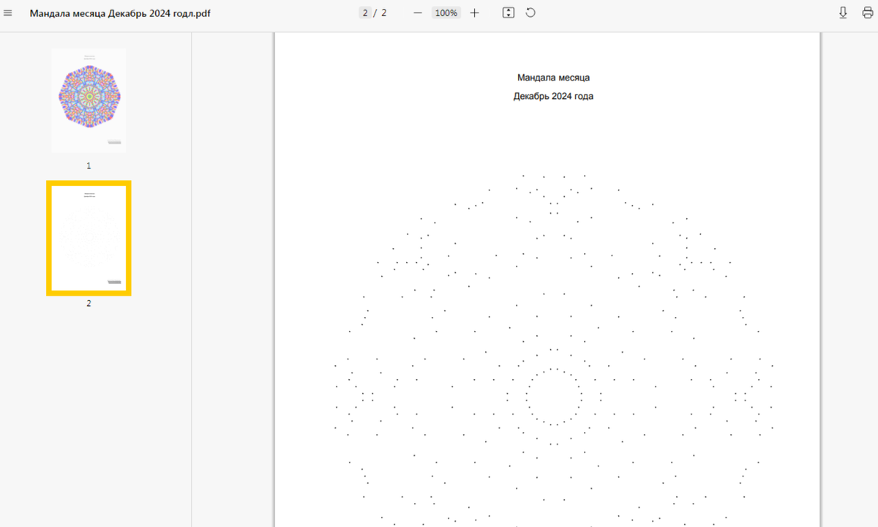
Task: Rotate the document with the rotate icon
Action: [530, 13]
